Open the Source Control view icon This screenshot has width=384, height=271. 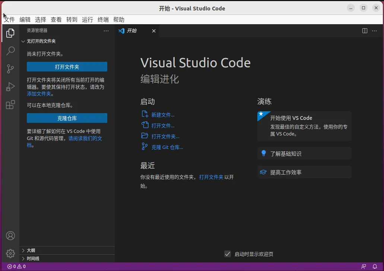(10, 69)
